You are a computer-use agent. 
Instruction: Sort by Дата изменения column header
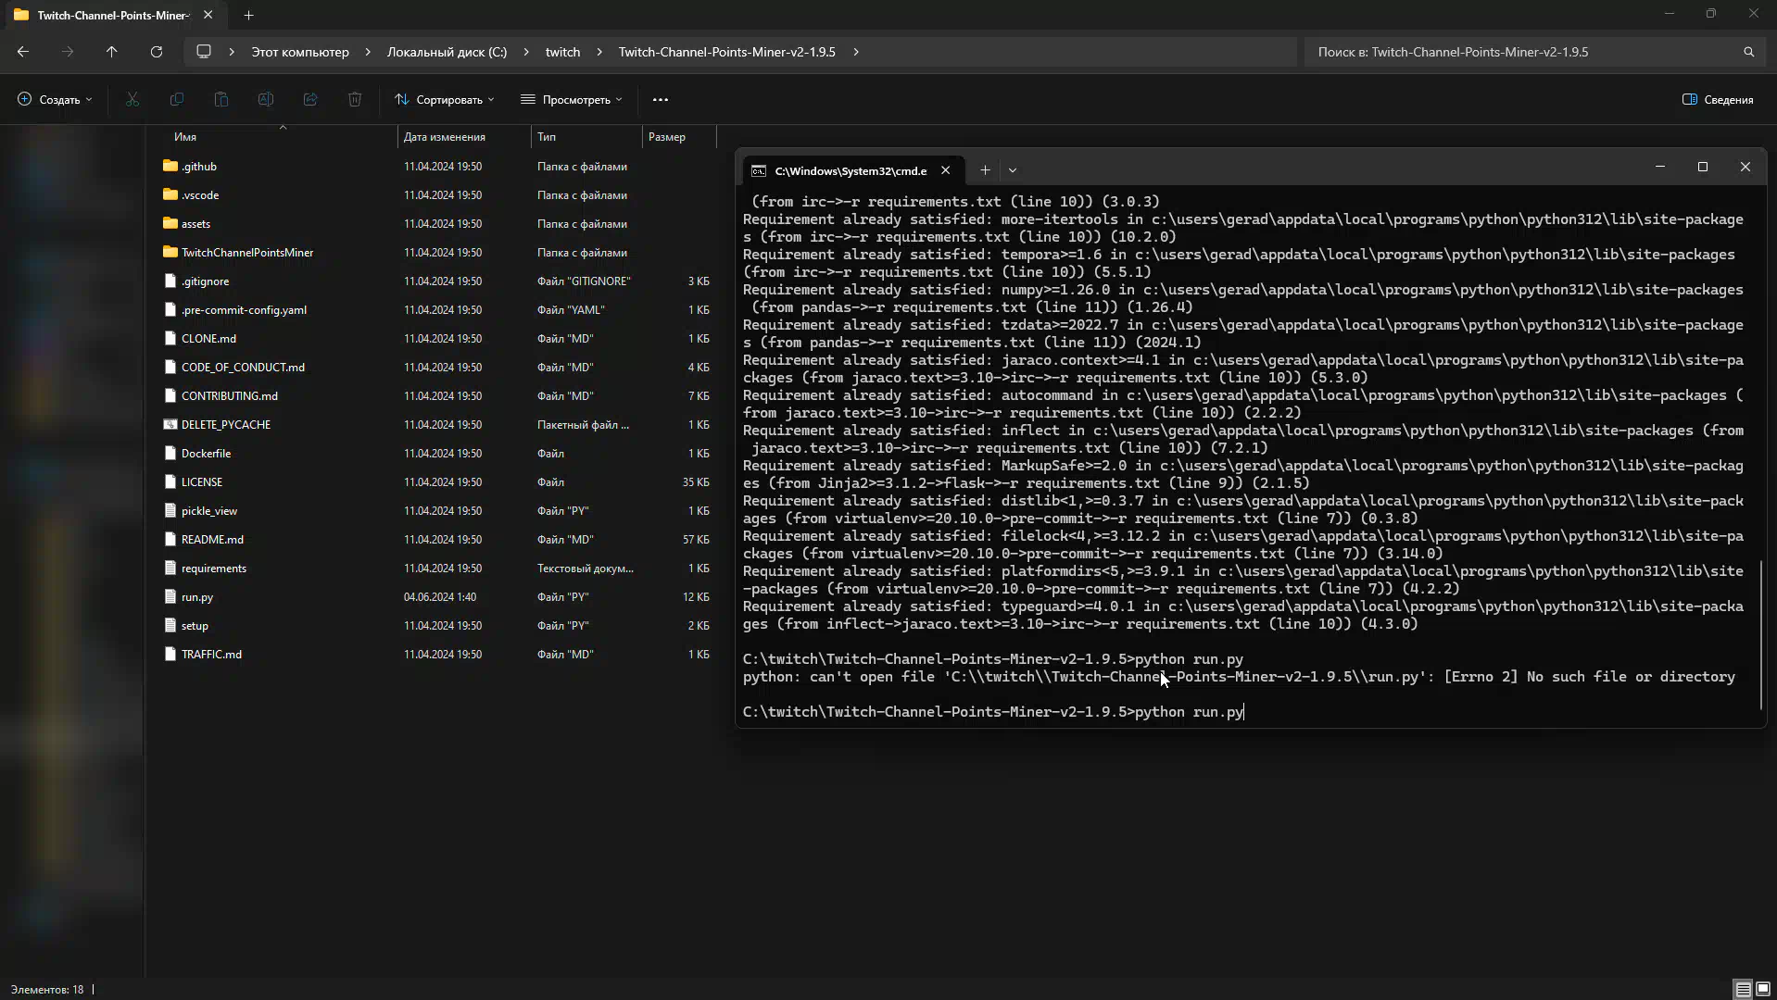tap(445, 137)
